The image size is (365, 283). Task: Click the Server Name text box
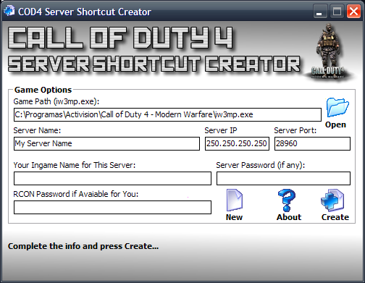click(106, 143)
